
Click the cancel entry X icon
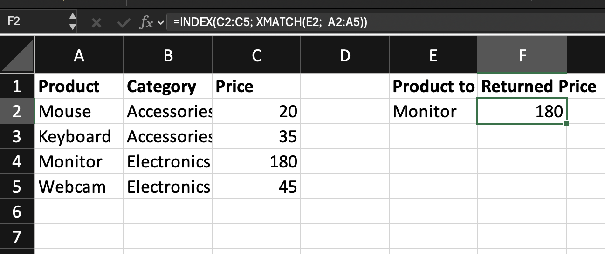click(x=96, y=22)
